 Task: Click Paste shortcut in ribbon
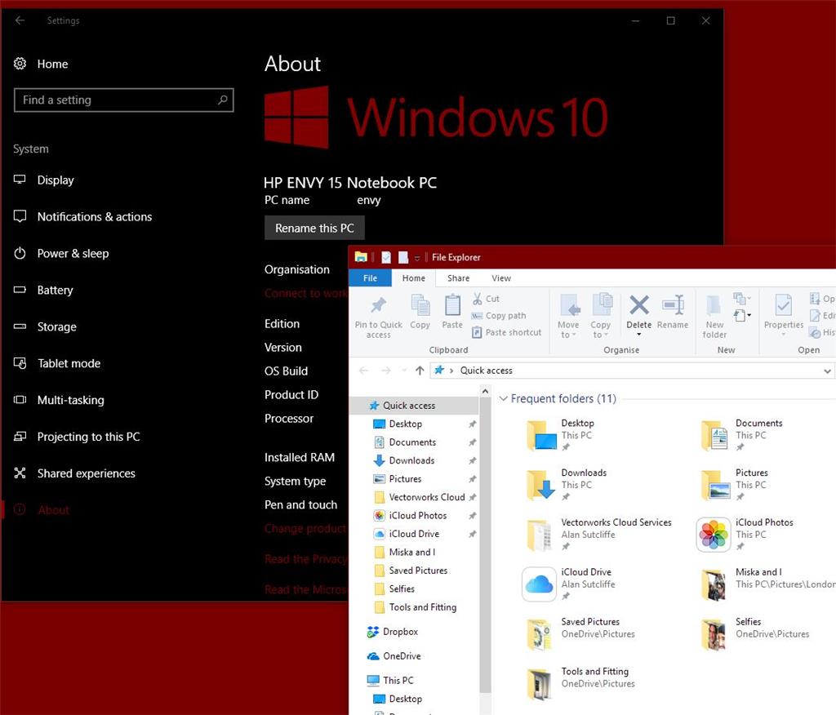(507, 332)
